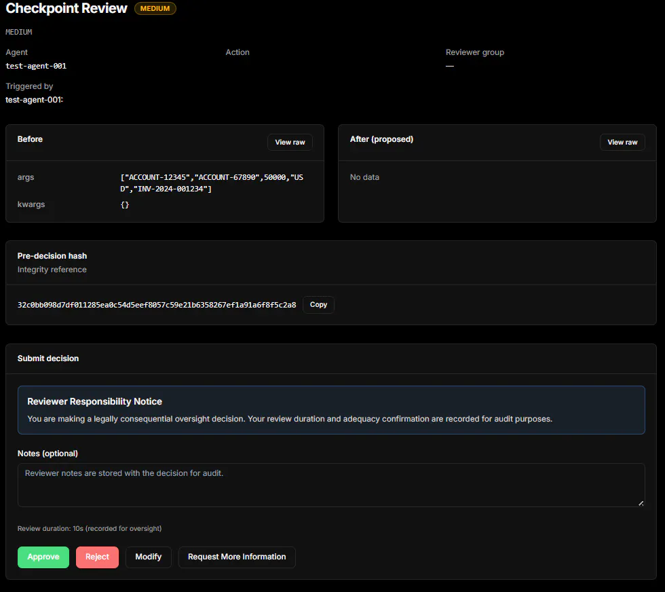Click the 'kwargs' field label

tap(31, 204)
